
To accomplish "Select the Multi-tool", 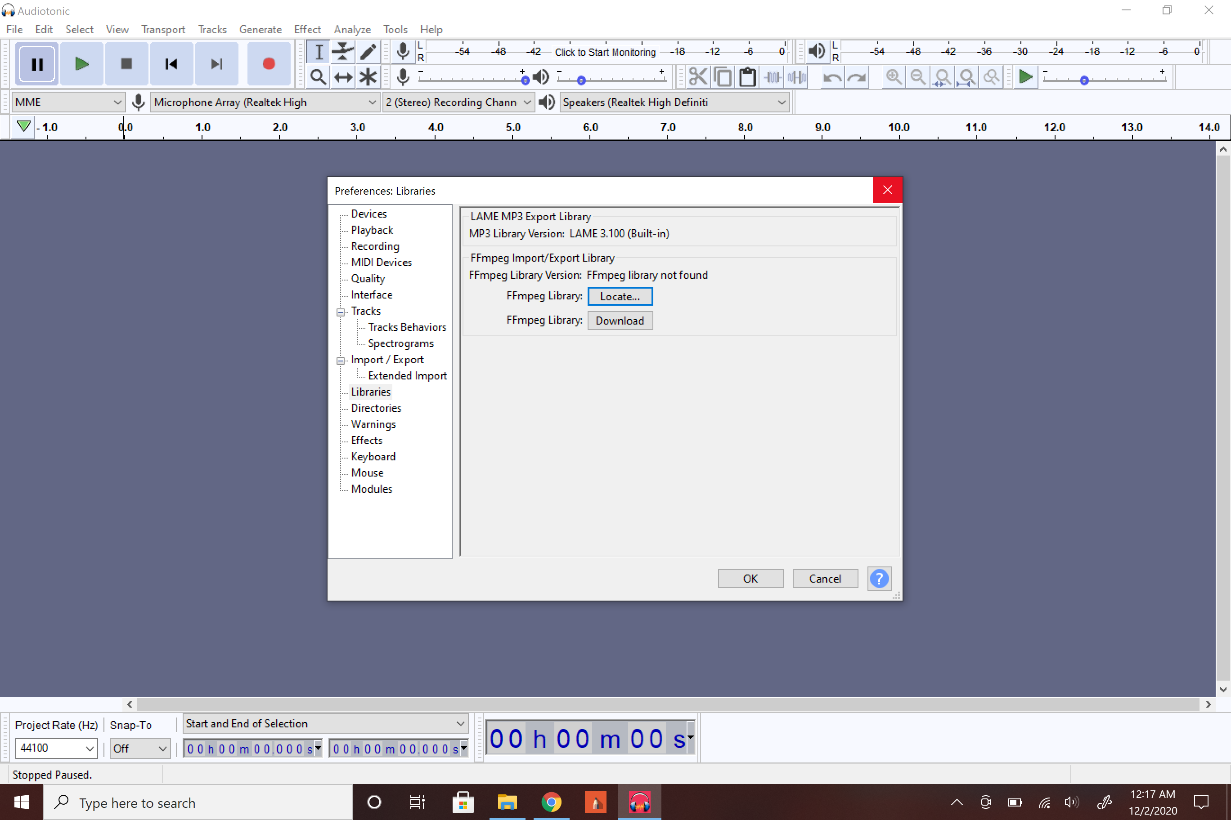I will 368,77.
